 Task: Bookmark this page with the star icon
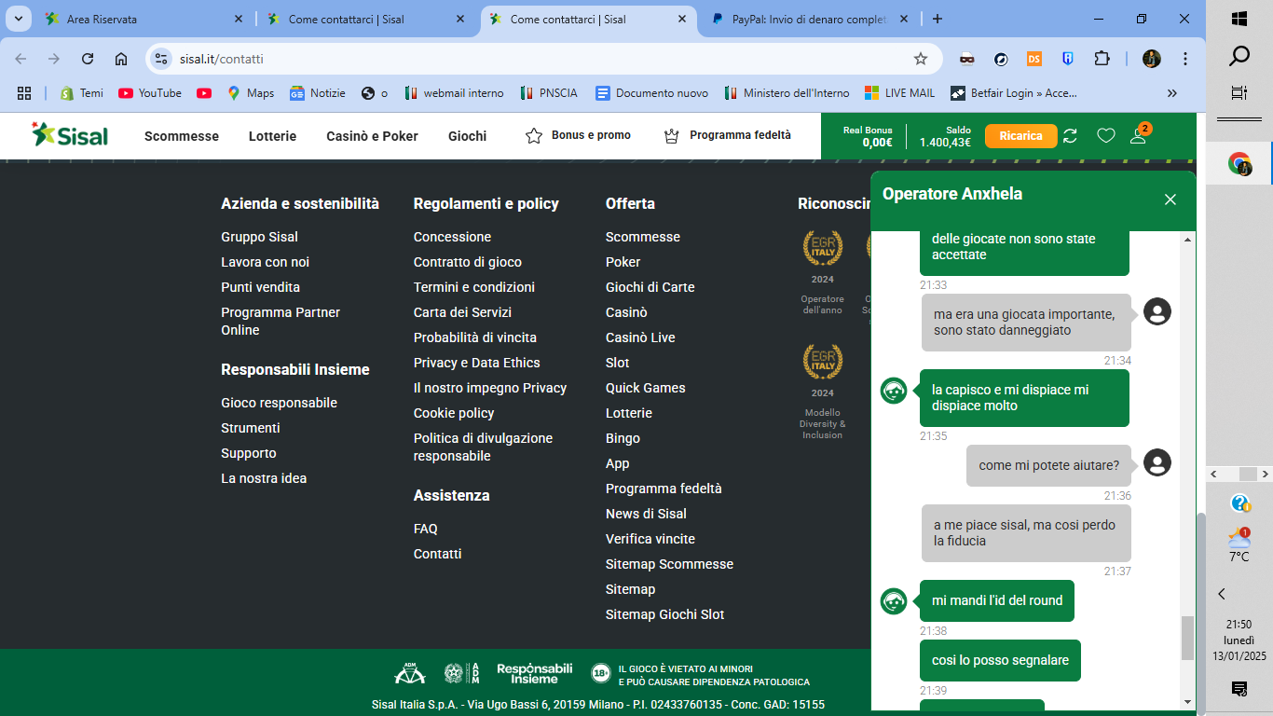point(921,59)
